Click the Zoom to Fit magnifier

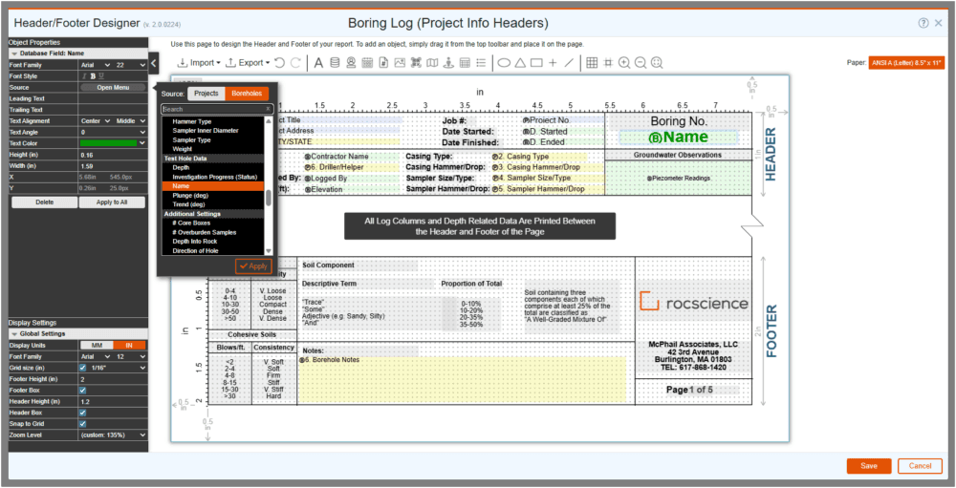tap(657, 62)
